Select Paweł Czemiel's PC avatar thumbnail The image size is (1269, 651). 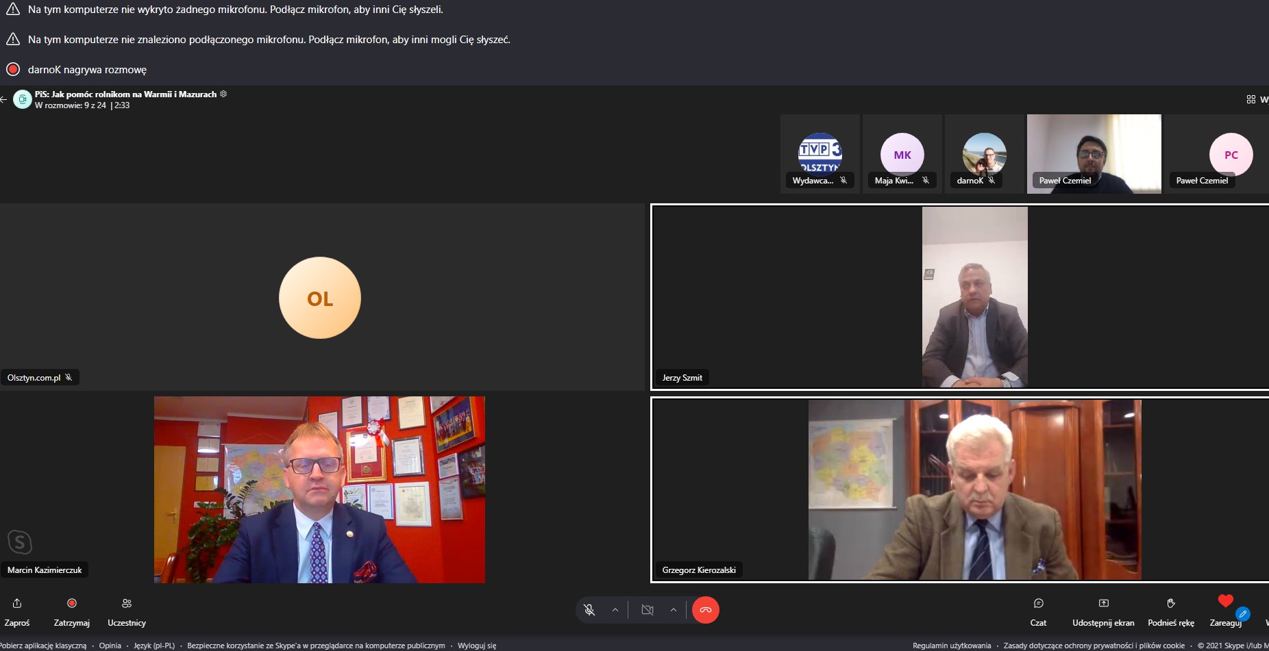coord(1217,154)
